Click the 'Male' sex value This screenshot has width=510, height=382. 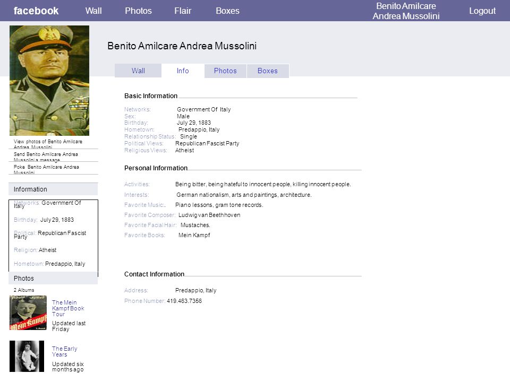point(183,116)
